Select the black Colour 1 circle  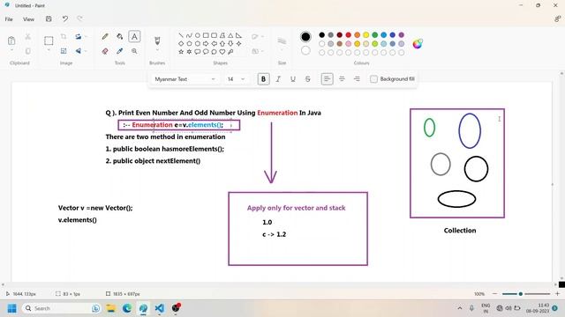(x=305, y=36)
